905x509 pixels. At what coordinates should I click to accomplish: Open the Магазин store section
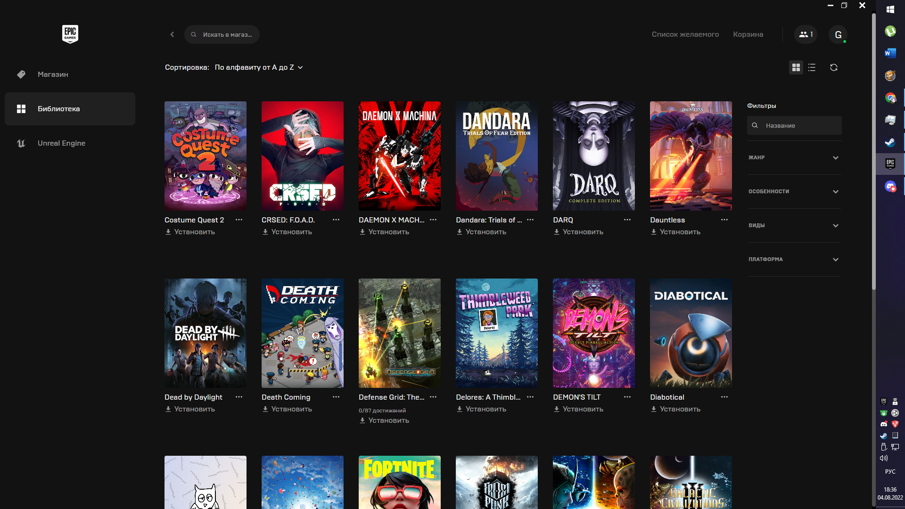70,74
